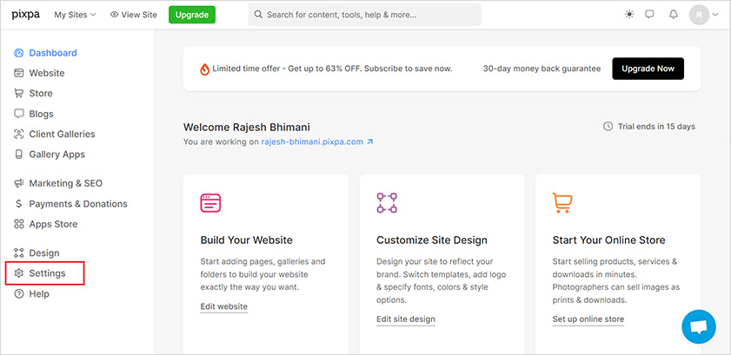
Task: Click 'Welcome Rajesh Bhimani' heading
Action: [247, 127]
